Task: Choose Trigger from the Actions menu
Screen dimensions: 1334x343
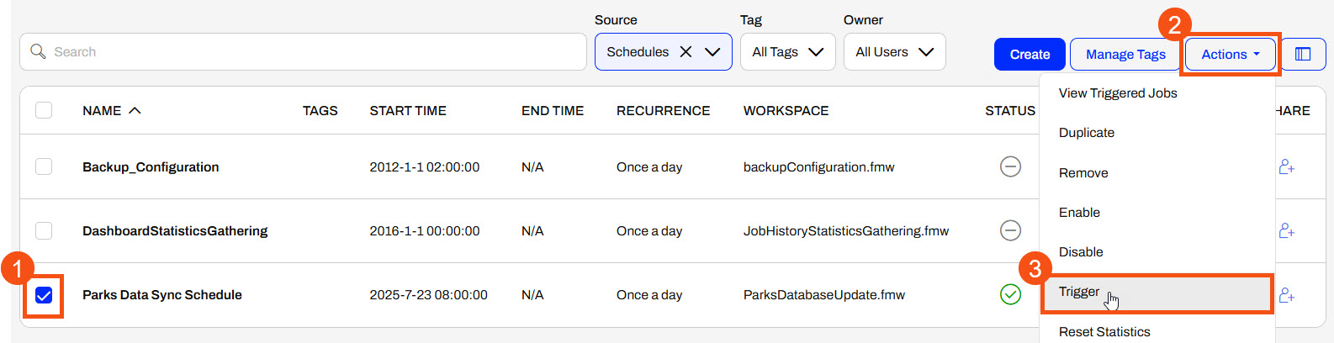Action: pyautogui.click(x=1079, y=292)
